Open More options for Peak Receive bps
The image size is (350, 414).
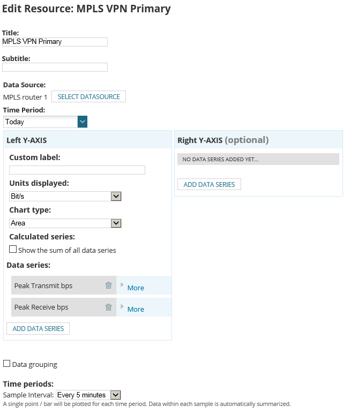coord(136,309)
